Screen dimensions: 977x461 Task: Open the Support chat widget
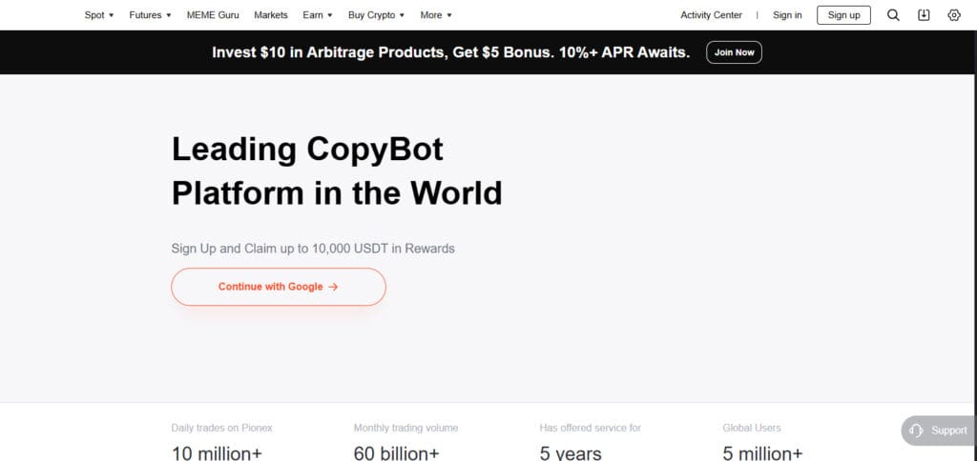(939, 431)
